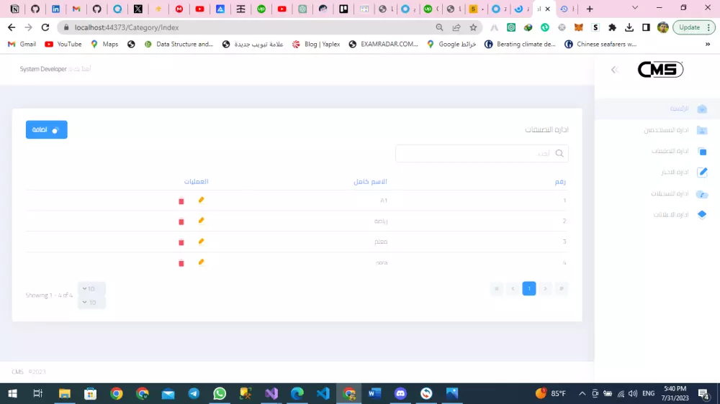Open a new browser tab

[x=590, y=9]
